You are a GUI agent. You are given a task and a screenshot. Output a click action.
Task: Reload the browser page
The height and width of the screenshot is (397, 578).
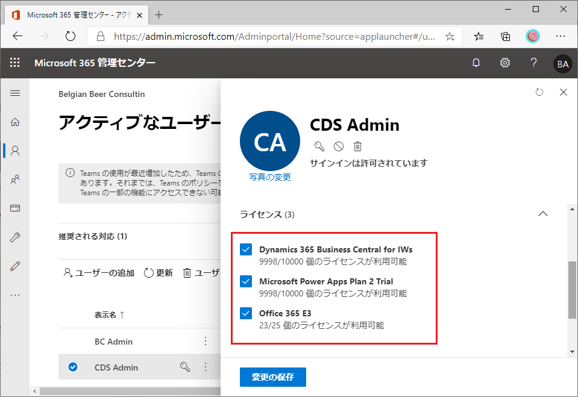(70, 36)
